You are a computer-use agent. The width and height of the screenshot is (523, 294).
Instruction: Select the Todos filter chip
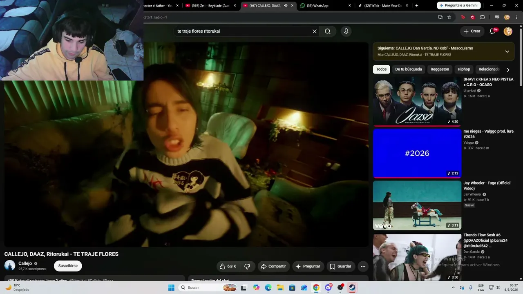click(381, 69)
